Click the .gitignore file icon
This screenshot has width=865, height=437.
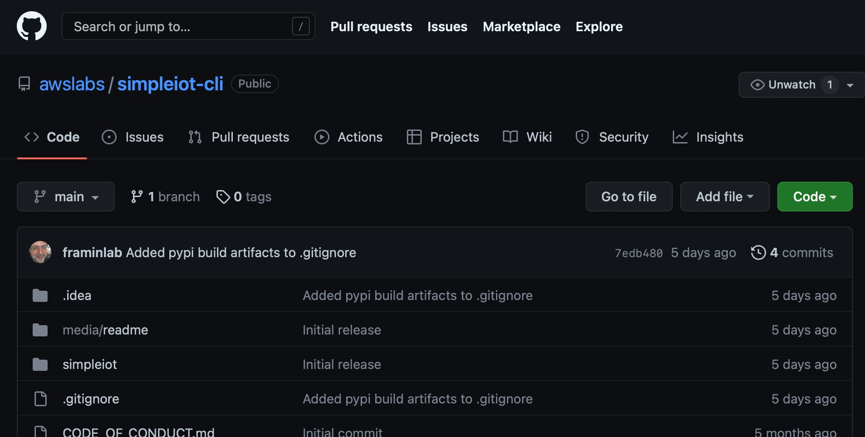click(x=41, y=399)
